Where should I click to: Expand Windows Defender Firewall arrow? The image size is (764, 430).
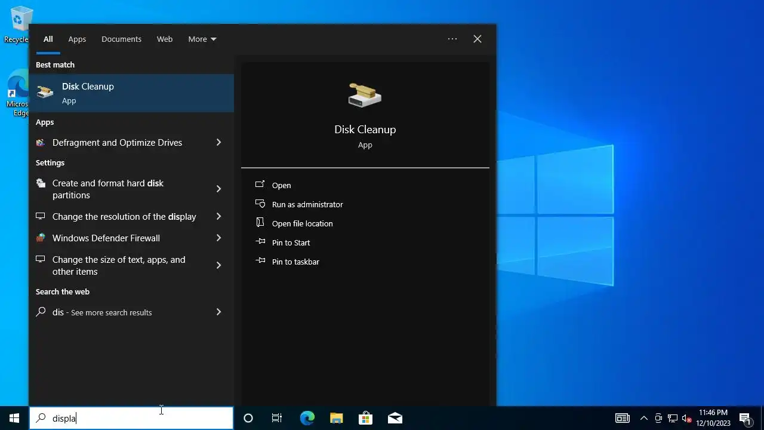tap(218, 238)
